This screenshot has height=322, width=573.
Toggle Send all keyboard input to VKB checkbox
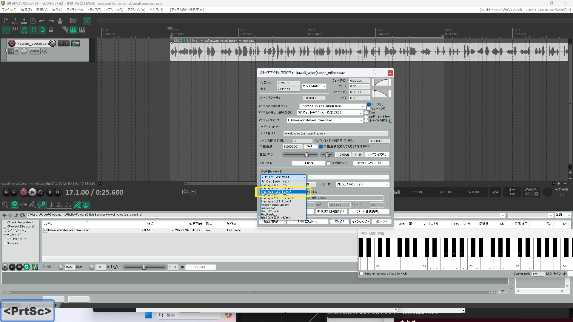click(x=361, y=274)
